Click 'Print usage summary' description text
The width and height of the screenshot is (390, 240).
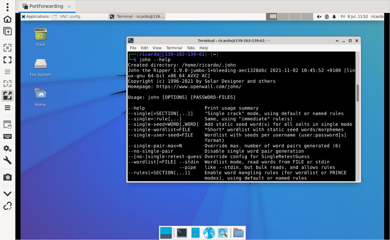click(232, 108)
